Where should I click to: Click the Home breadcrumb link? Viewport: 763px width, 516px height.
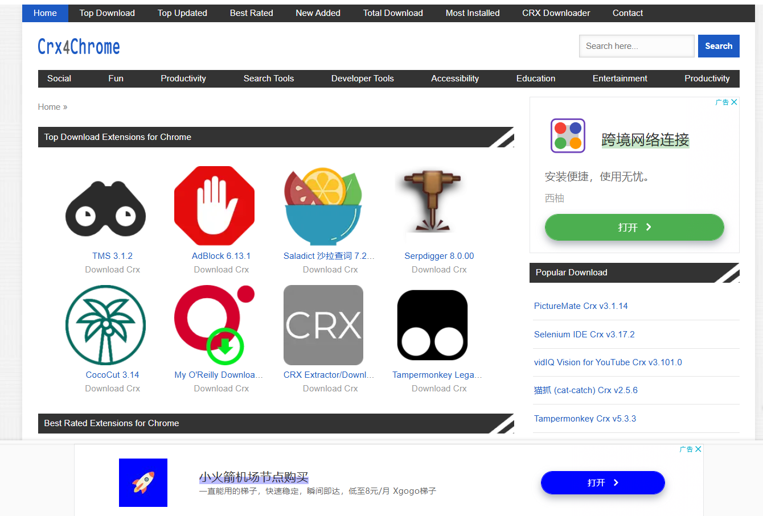point(49,107)
